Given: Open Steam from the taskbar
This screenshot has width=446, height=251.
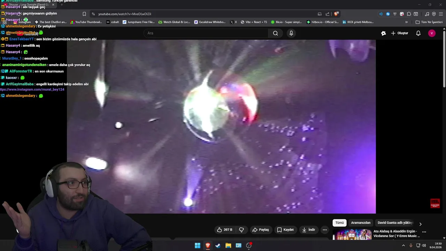Looking at the screenshot, I should pos(218,245).
